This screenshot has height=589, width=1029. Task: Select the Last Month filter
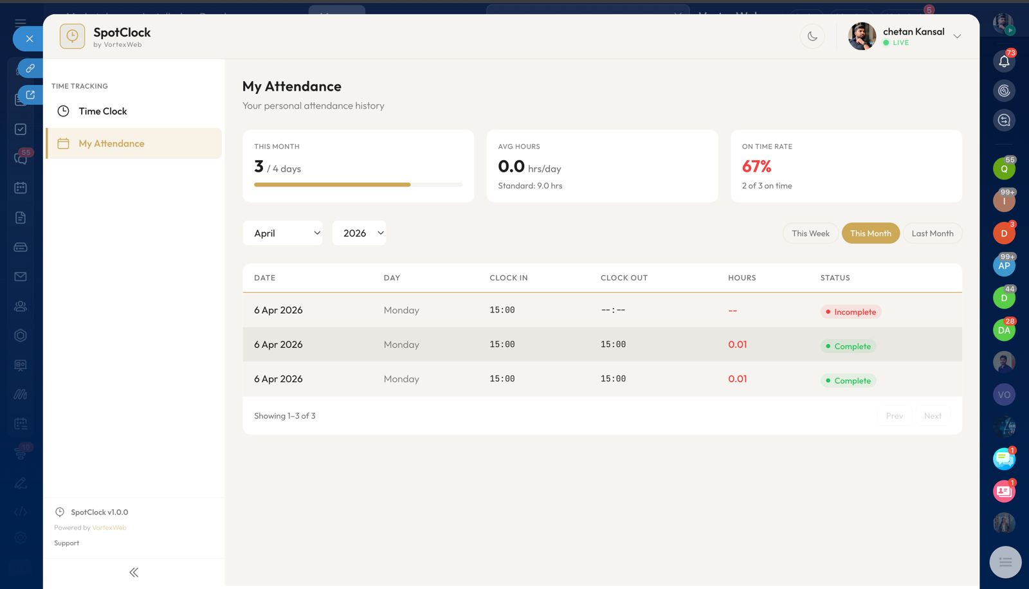tap(932, 233)
